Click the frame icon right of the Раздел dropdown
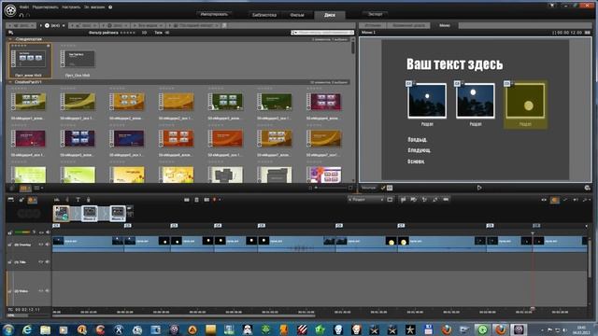The image size is (598, 336). [390, 200]
